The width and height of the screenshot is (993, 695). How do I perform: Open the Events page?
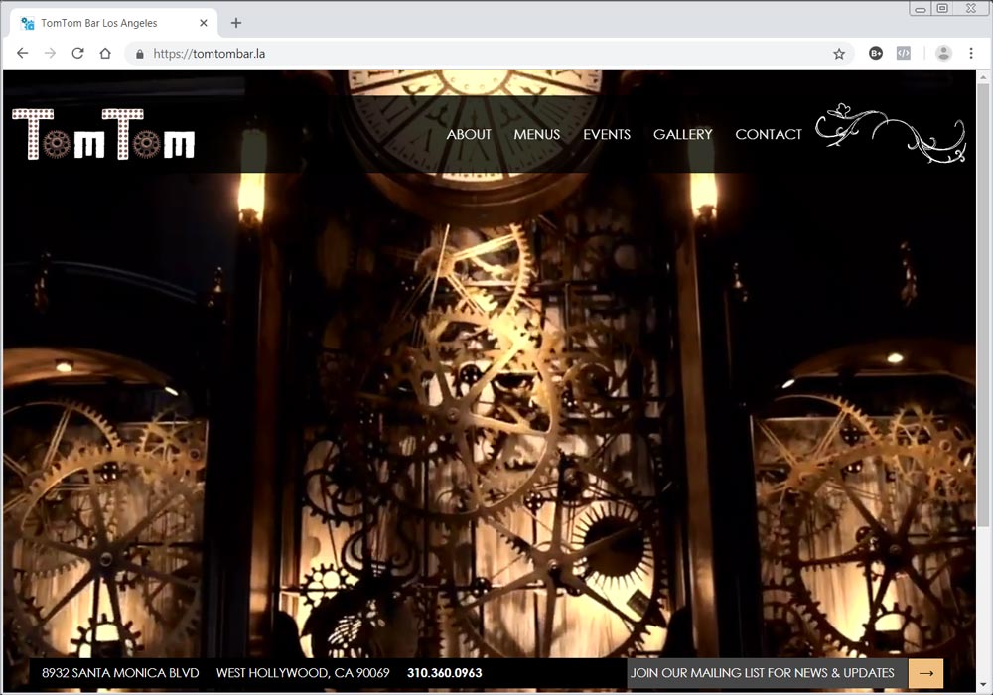[x=607, y=134]
